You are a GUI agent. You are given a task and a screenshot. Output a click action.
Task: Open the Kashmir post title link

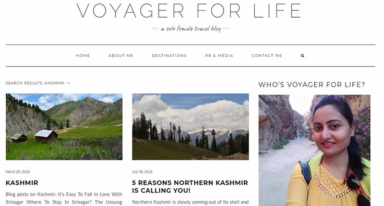(22, 183)
